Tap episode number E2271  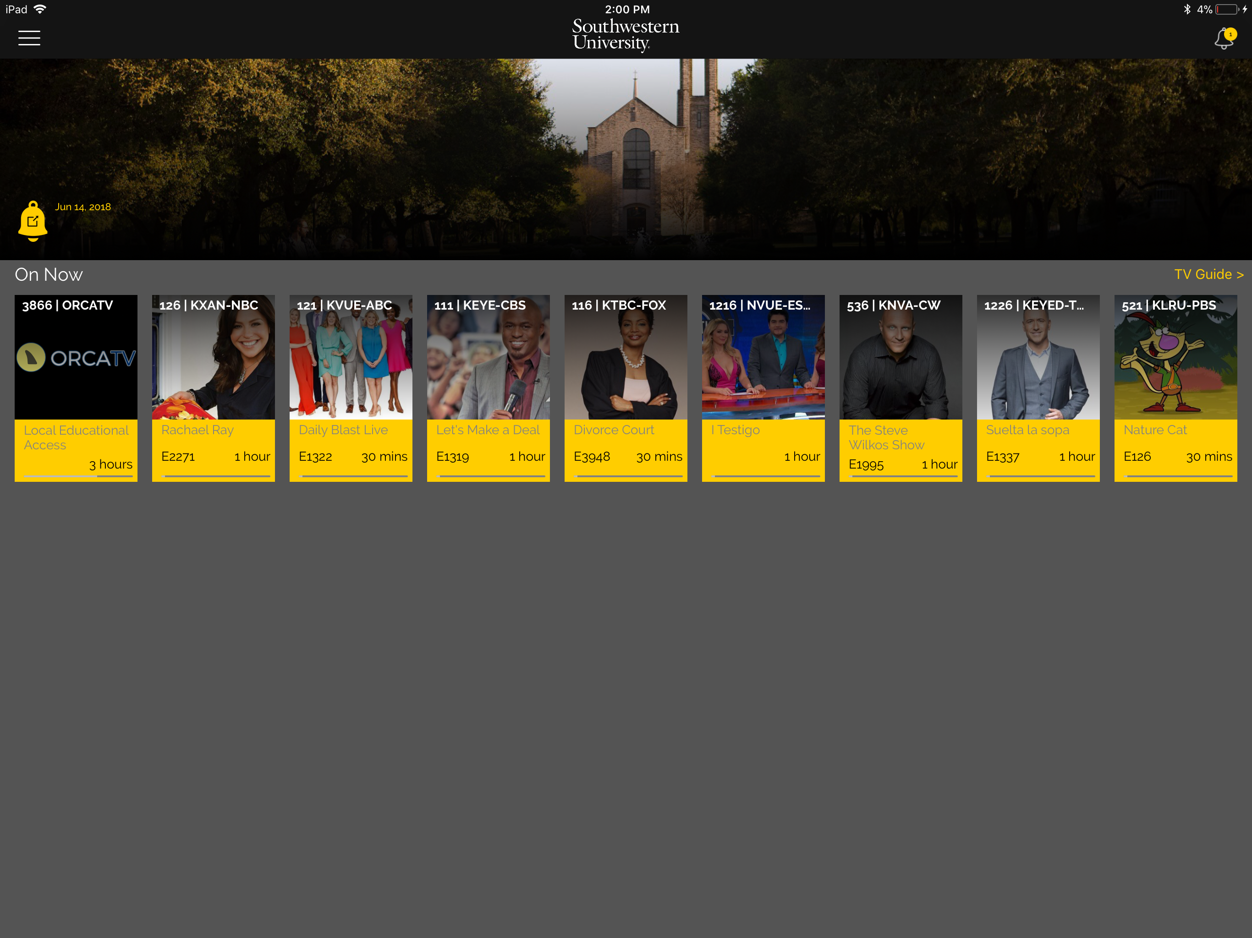pos(178,457)
